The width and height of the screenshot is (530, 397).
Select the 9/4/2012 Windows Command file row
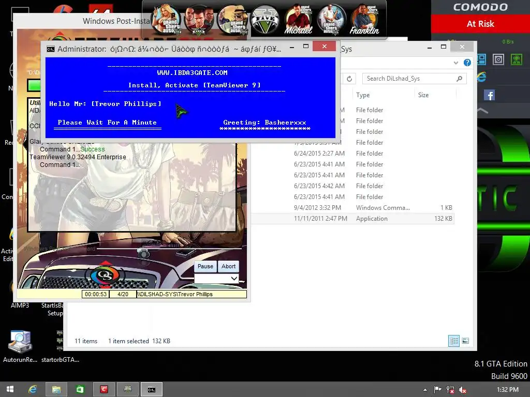(352, 208)
